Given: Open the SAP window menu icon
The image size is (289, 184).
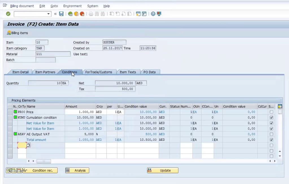Looking at the screenshot, I should coord(5,6).
